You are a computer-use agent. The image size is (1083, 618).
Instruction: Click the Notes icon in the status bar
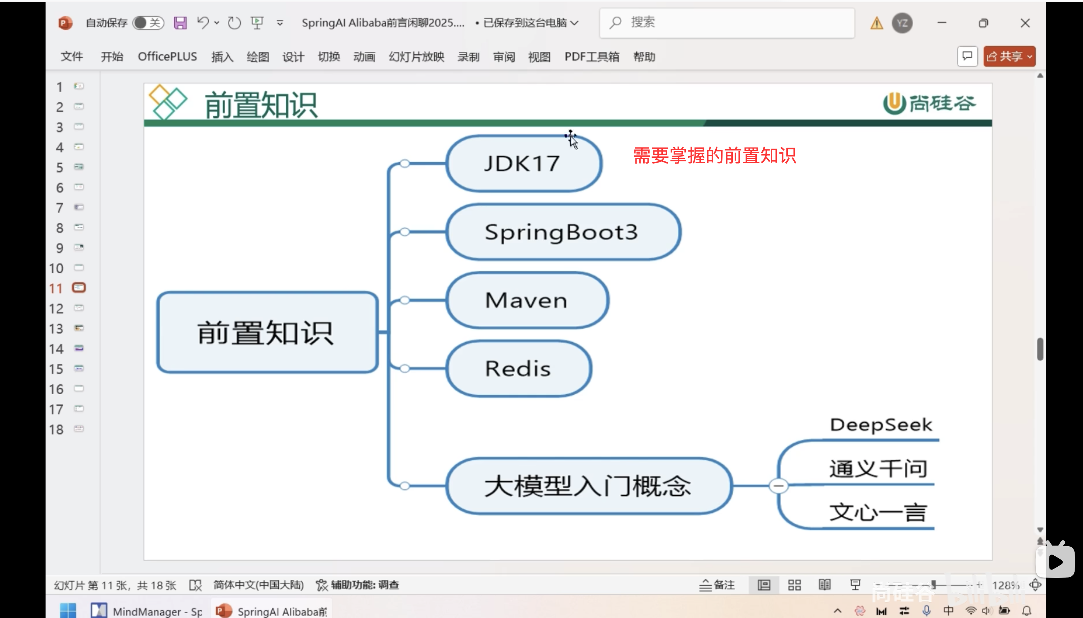(x=718, y=584)
